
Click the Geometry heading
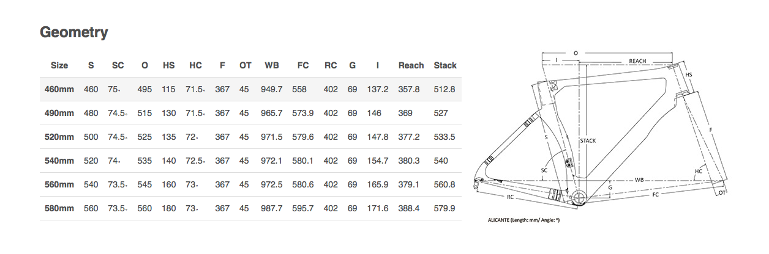pos(74,33)
